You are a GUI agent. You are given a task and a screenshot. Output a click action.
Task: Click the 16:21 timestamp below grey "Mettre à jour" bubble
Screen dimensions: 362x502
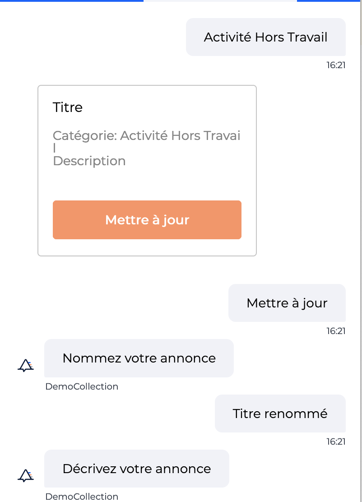tap(336, 331)
